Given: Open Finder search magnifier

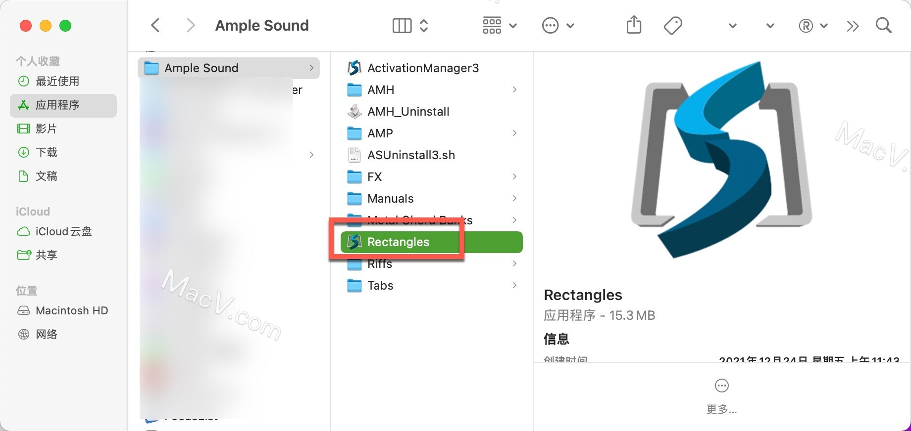Looking at the screenshot, I should tap(884, 25).
